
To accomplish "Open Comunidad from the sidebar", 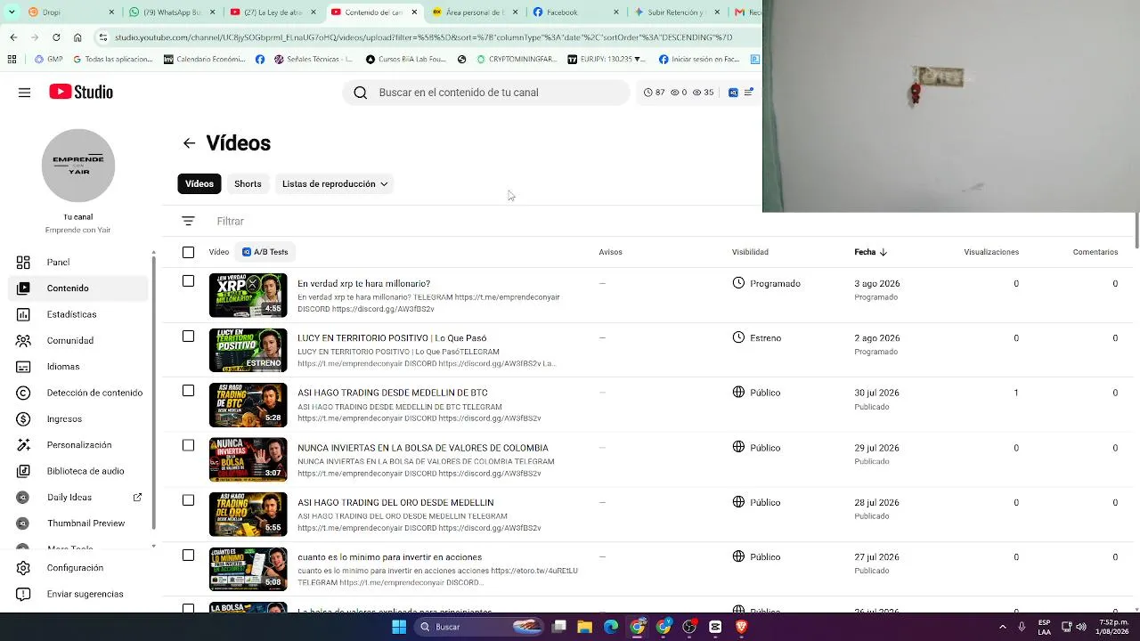I will 78,341.
